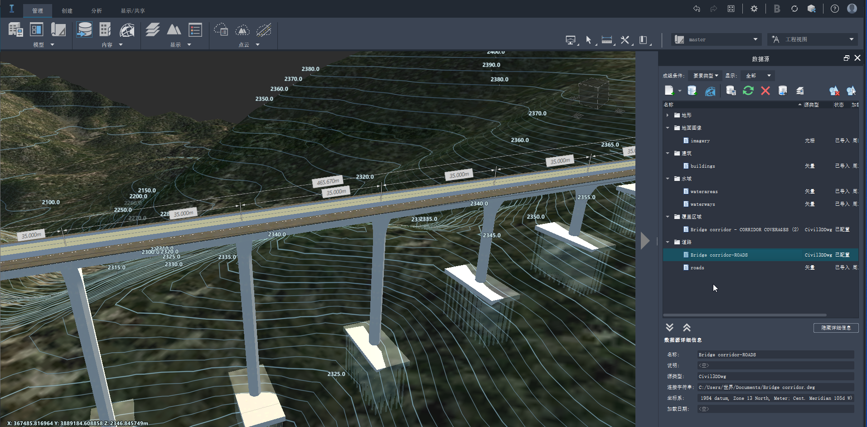Add a file data source icon
Image resolution: width=867 pixels, height=427 pixels.
pos(670,91)
